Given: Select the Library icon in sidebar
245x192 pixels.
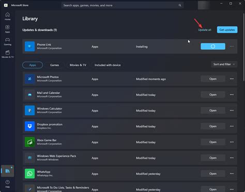Looking at the screenshot, I should (x=7, y=171).
